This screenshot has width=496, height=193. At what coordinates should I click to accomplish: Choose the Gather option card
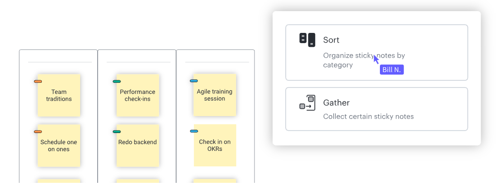(x=376, y=109)
